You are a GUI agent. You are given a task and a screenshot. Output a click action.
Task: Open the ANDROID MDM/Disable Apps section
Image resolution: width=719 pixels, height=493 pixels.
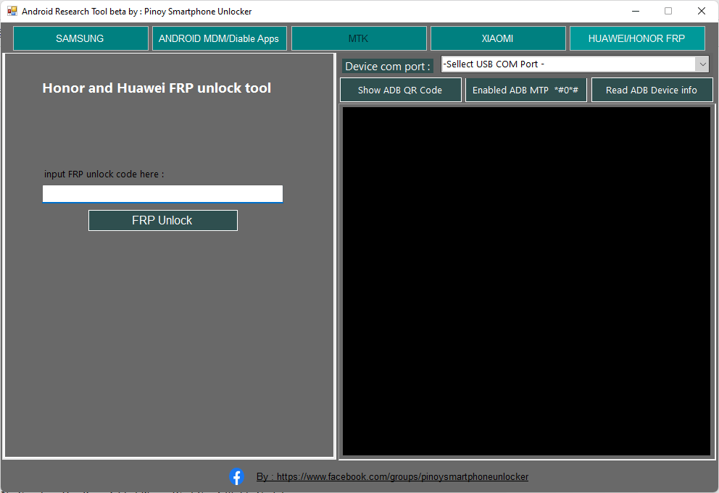click(220, 38)
